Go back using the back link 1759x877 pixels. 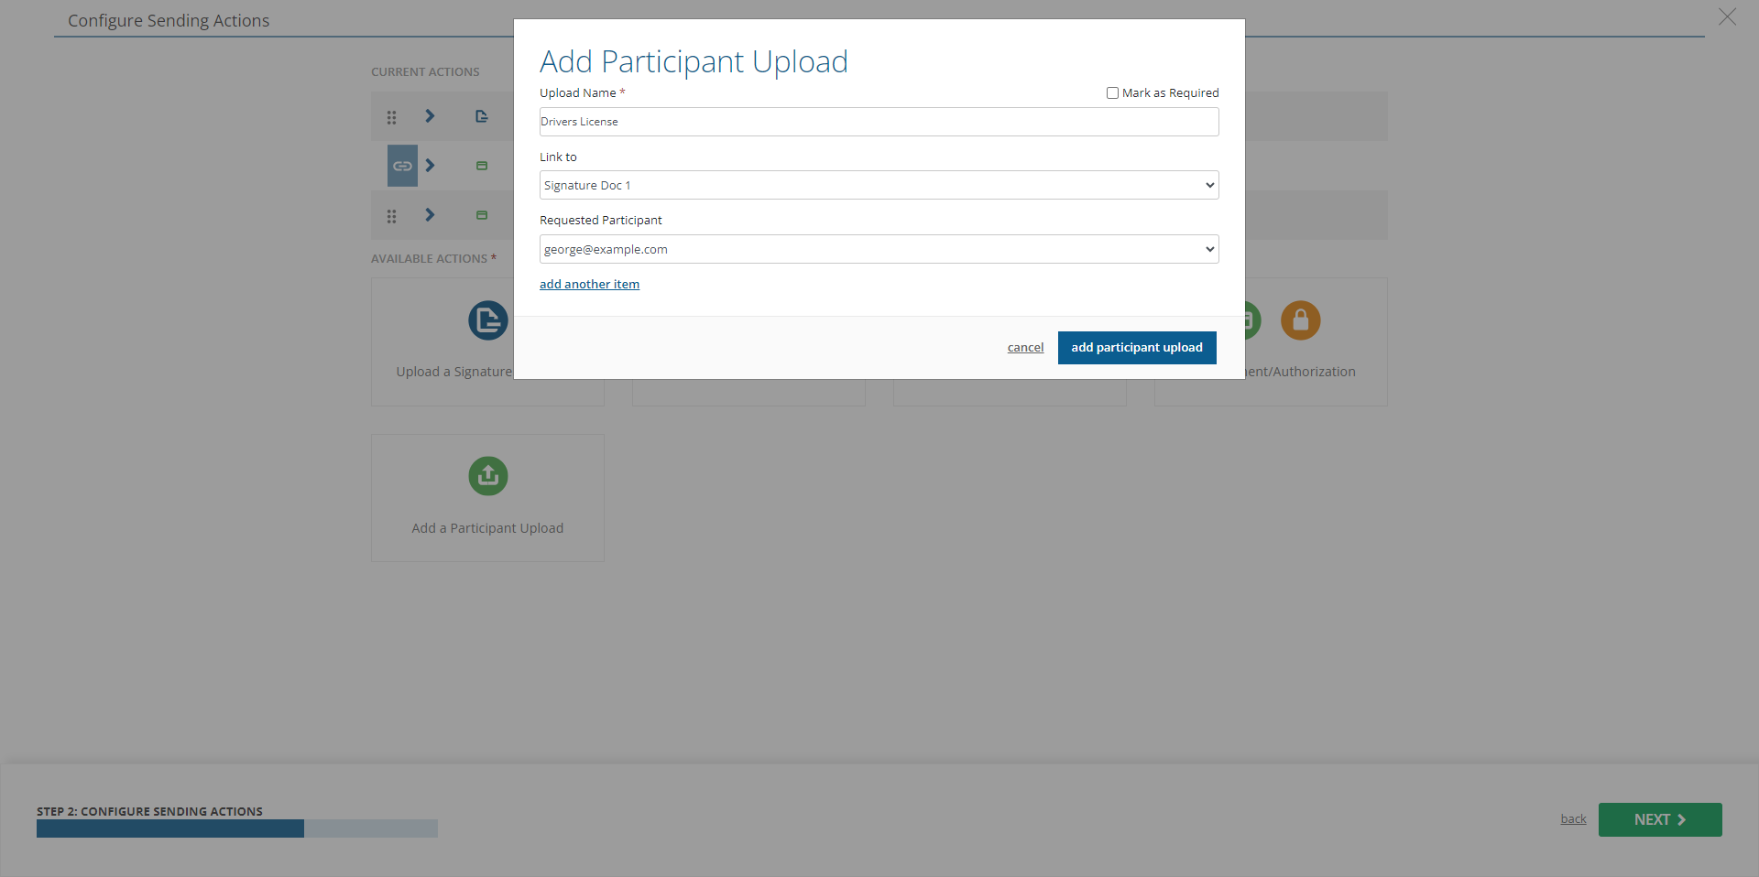pos(1573,819)
